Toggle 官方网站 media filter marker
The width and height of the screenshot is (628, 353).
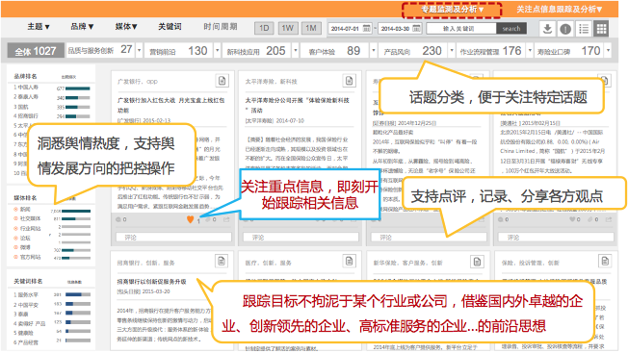click(x=15, y=257)
